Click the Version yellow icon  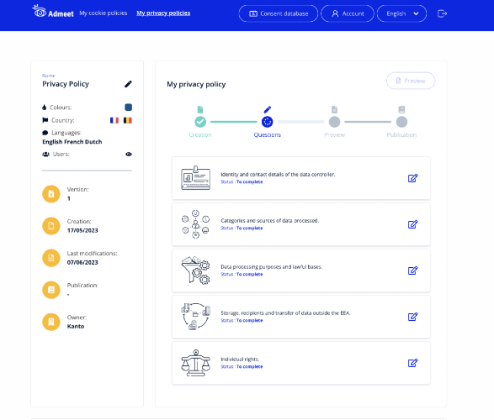(51, 194)
